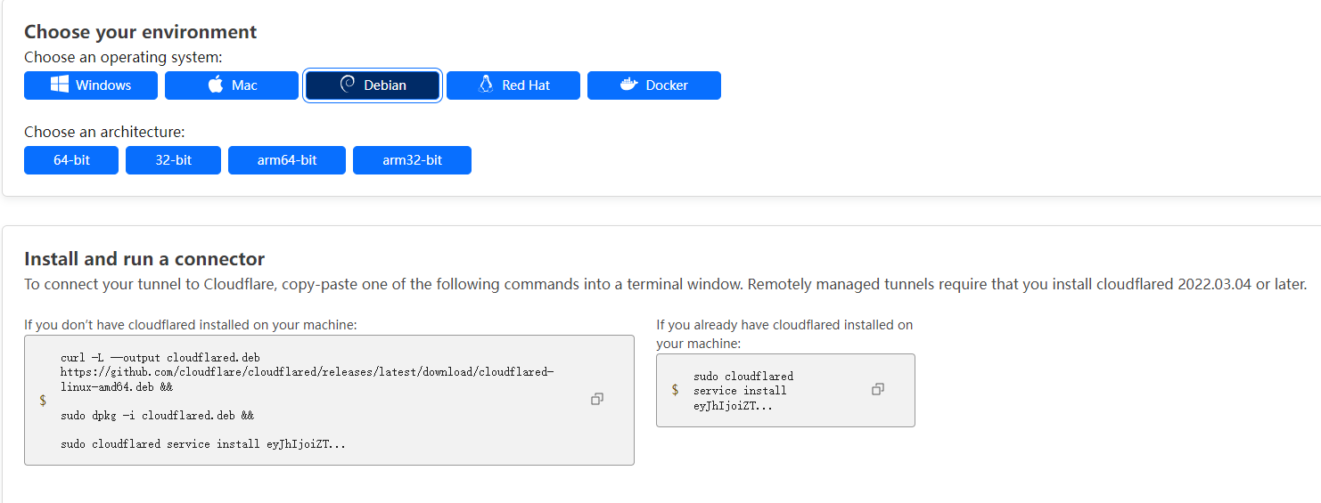Choose the penguin icon for Red Hat
Viewport: 1321px width, 503px height.
point(486,85)
